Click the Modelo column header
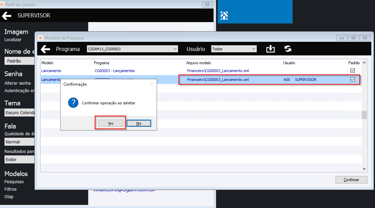The image size is (375, 208). [47, 63]
